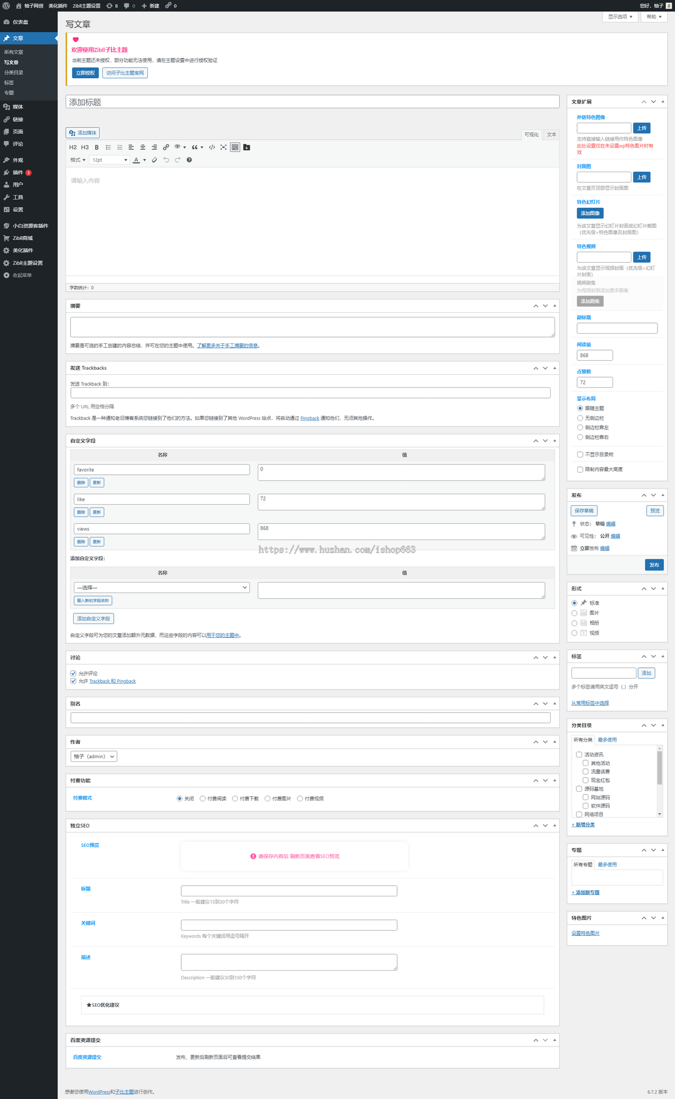Click the updates icon in admin bar
The width and height of the screenshot is (675, 1099).
coord(112,6)
